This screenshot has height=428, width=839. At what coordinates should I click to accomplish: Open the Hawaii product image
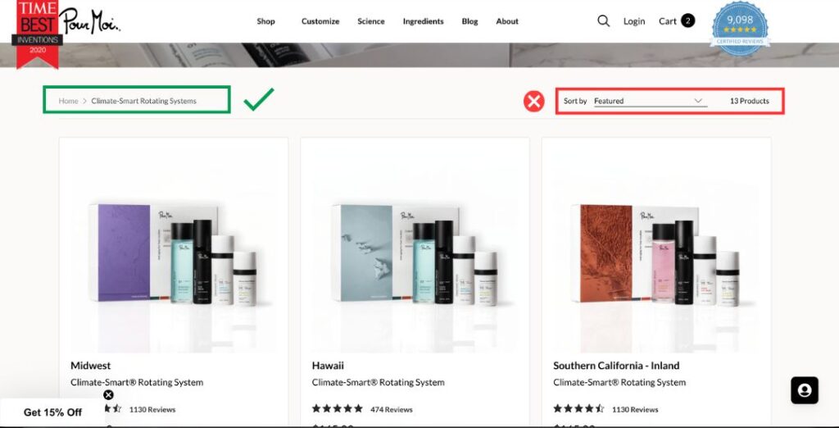(x=415, y=253)
